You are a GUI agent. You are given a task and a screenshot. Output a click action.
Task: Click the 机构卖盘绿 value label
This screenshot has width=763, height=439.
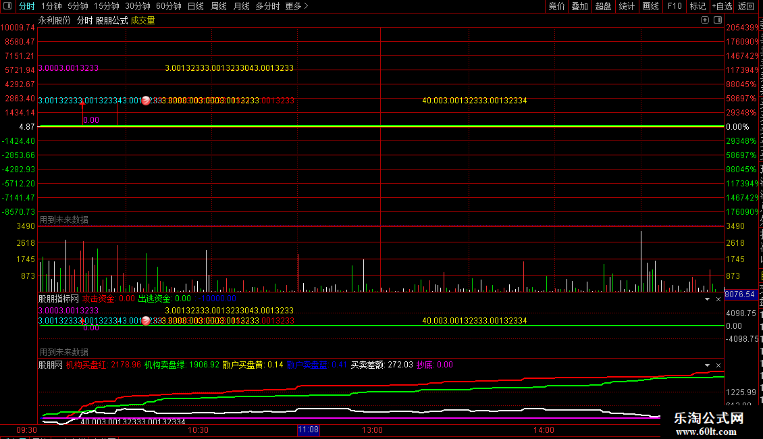(x=182, y=365)
